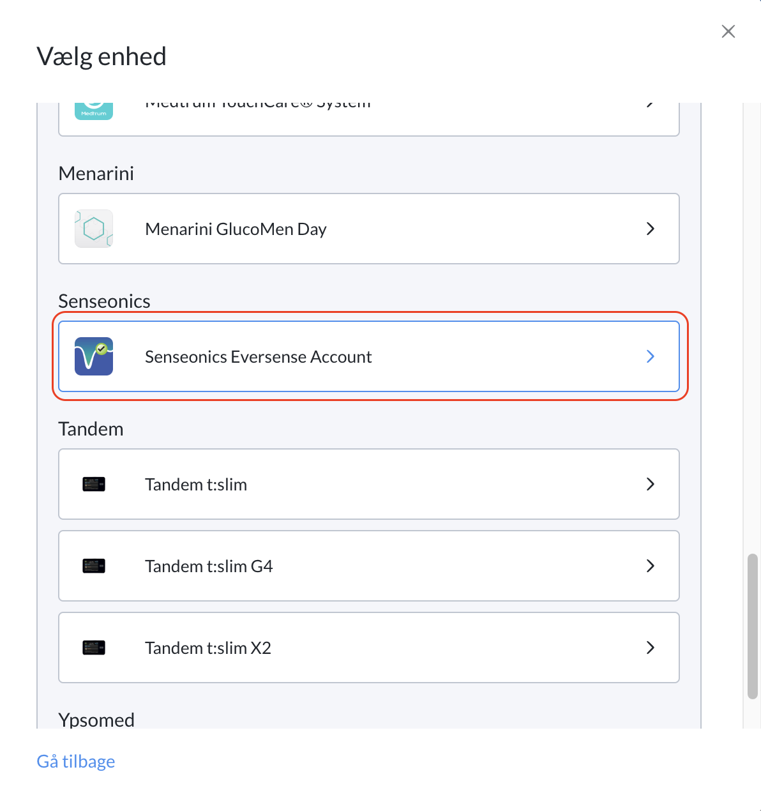
Task: Click the Senseonics Eversense app icon
Action: [94, 356]
